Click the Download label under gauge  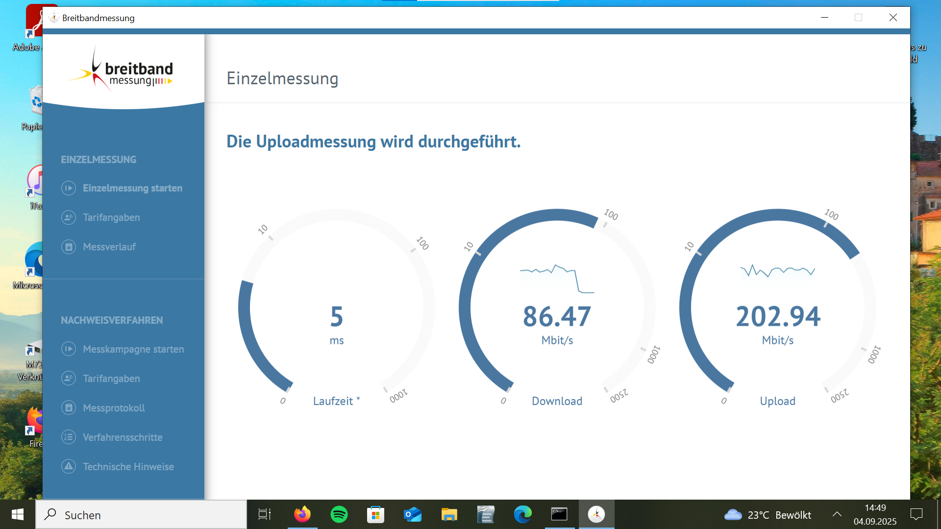click(x=557, y=401)
